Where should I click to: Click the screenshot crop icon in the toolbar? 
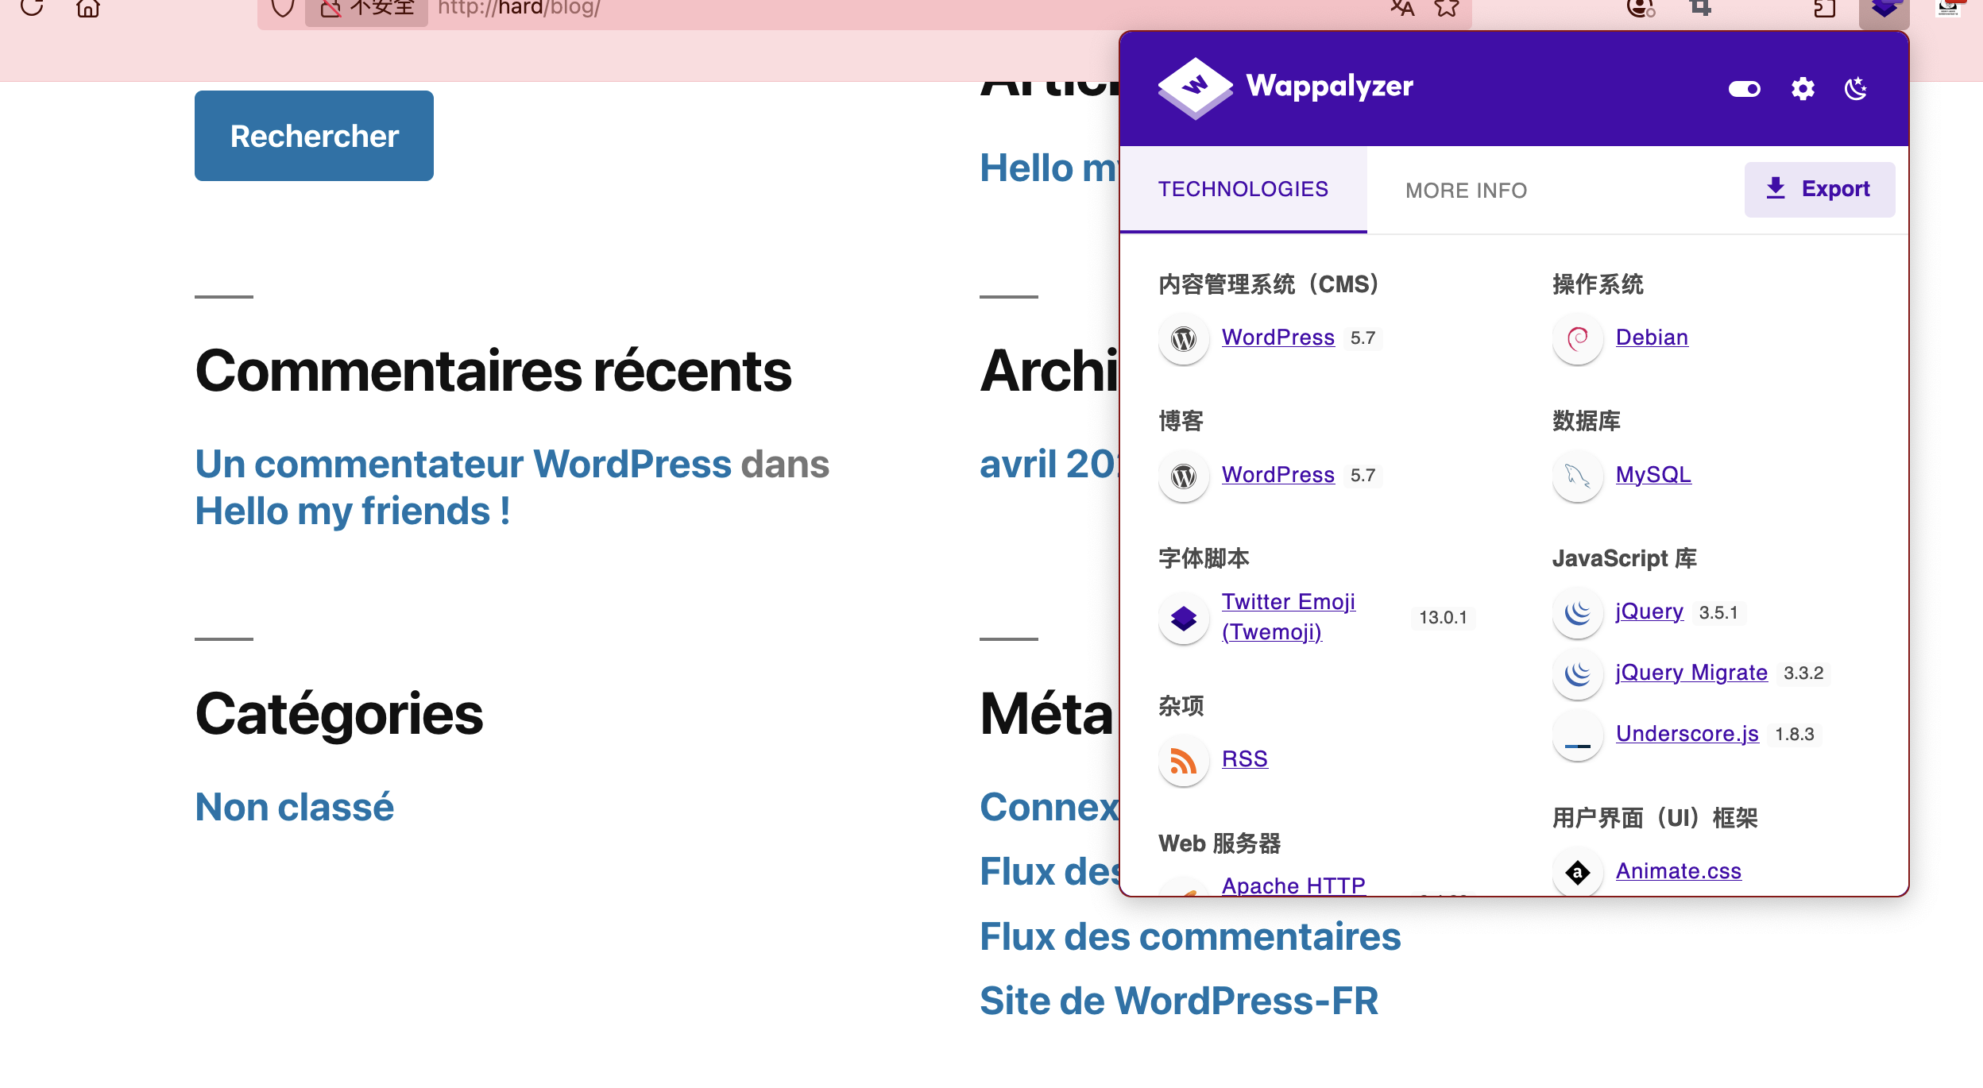pyautogui.click(x=1700, y=8)
